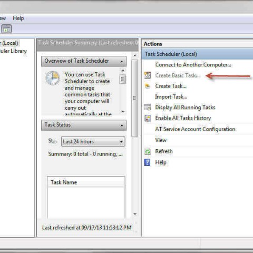Open AT Service Account Configuration
The image size is (253, 253).
(x=195, y=129)
